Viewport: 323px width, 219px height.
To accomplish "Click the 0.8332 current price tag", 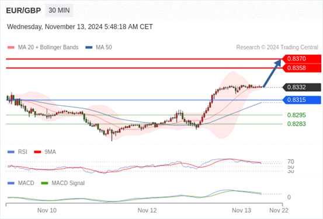I will coord(302,87).
